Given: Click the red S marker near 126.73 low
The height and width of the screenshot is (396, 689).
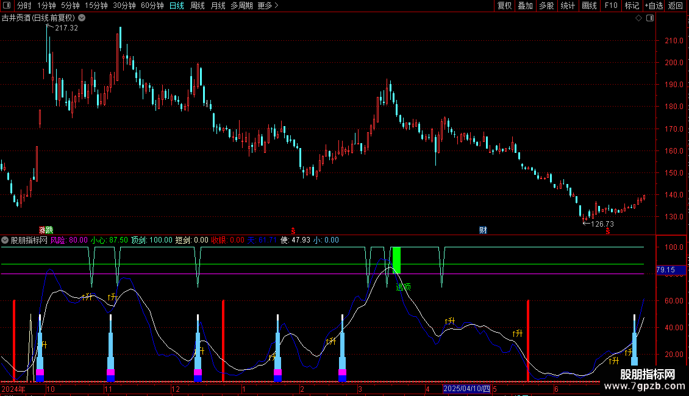Looking at the screenshot, I should click(x=607, y=231).
